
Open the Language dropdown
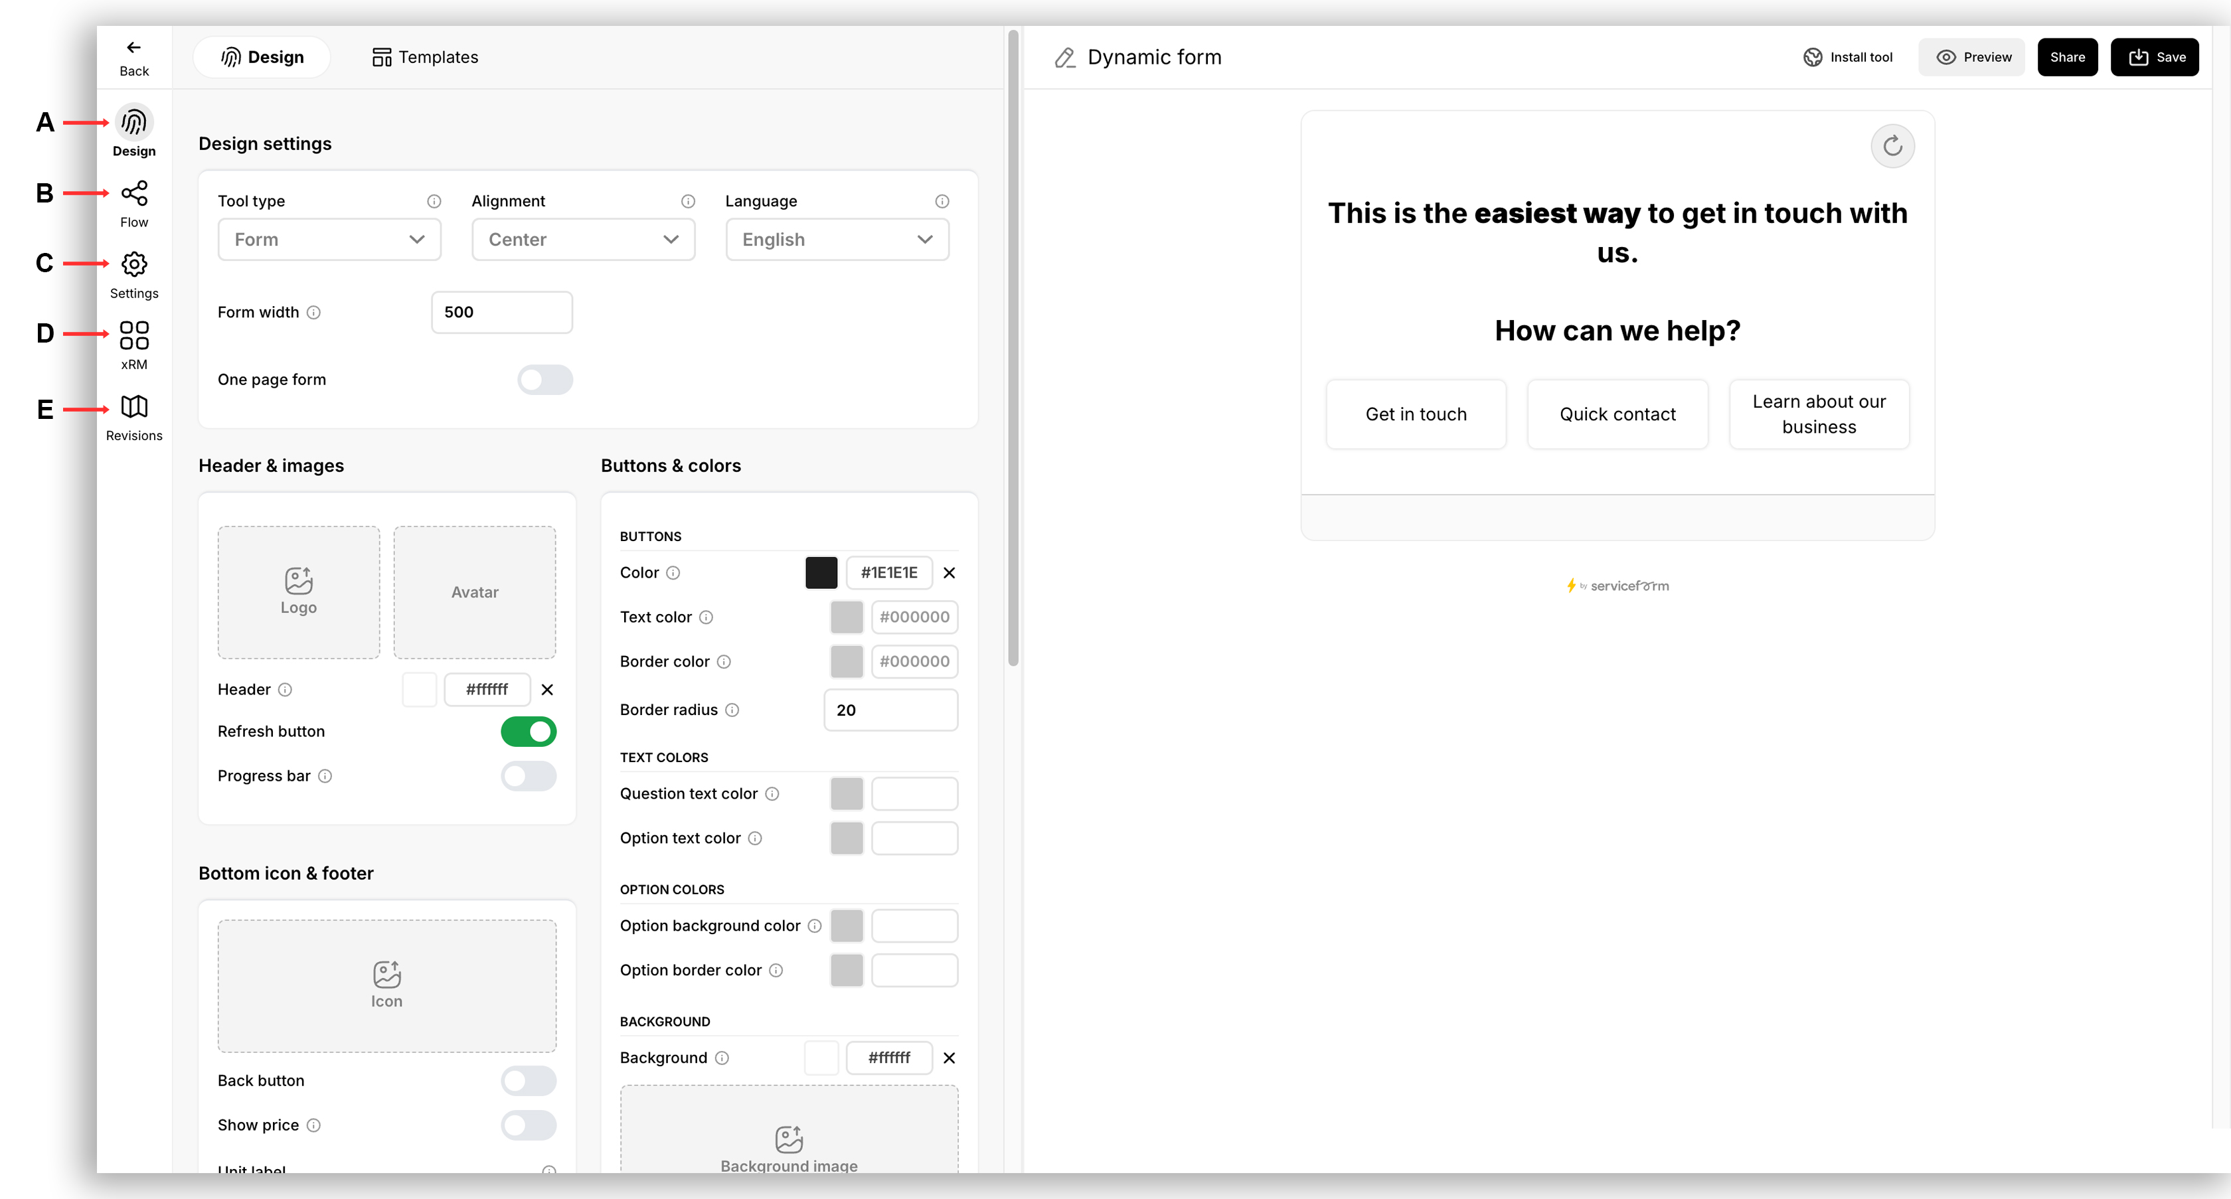pyautogui.click(x=837, y=240)
